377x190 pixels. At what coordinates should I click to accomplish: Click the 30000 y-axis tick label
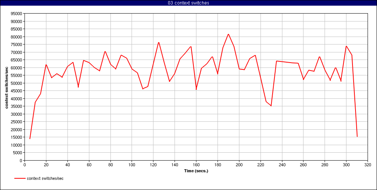17,114
